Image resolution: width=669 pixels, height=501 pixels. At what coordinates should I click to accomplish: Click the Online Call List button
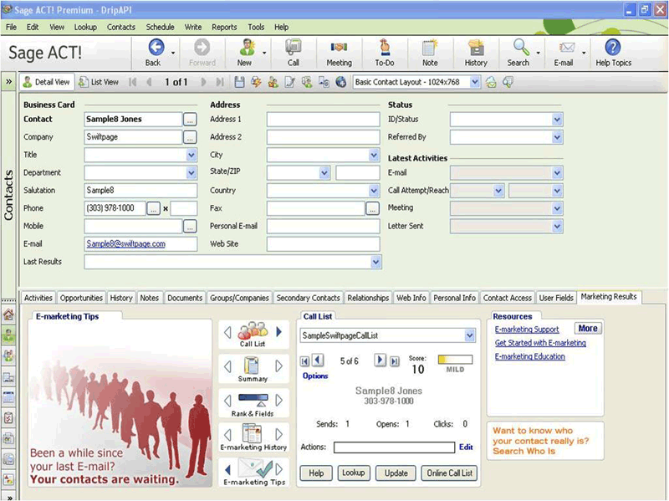point(450,473)
